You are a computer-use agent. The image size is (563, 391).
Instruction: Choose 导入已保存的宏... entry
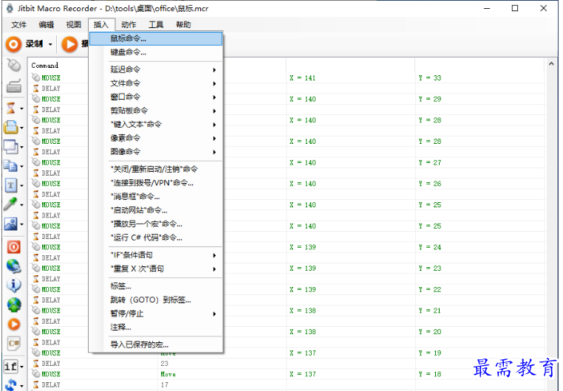(x=156, y=345)
